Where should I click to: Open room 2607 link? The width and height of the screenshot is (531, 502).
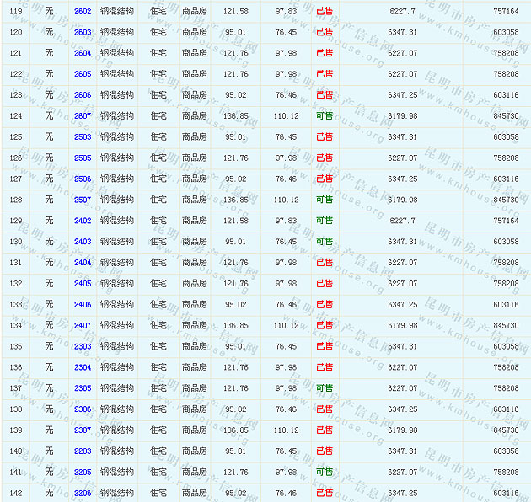coord(83,116)
